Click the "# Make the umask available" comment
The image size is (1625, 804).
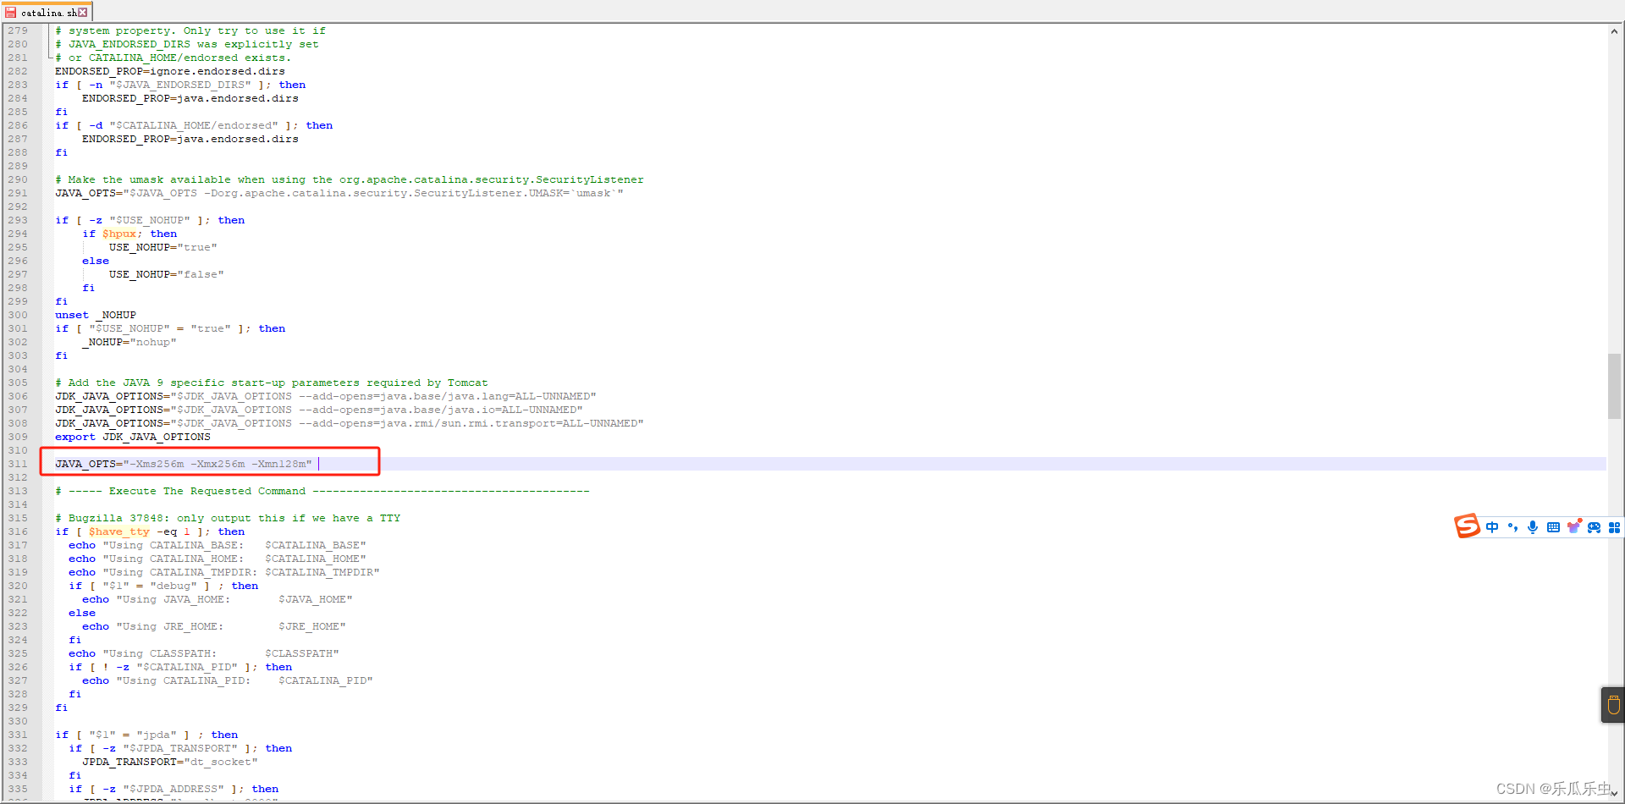tap(350, 179)
